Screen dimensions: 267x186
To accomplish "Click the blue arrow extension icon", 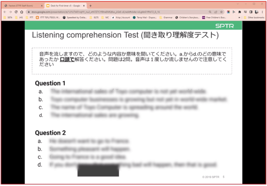I will (234, 12).
